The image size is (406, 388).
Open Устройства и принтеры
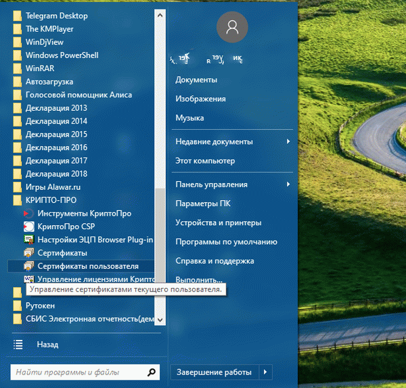(219, 222)
